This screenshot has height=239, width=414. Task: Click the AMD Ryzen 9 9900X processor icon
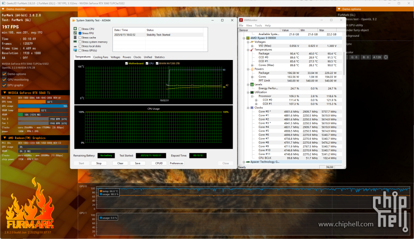pyautogui.click(x=248, y=38)
